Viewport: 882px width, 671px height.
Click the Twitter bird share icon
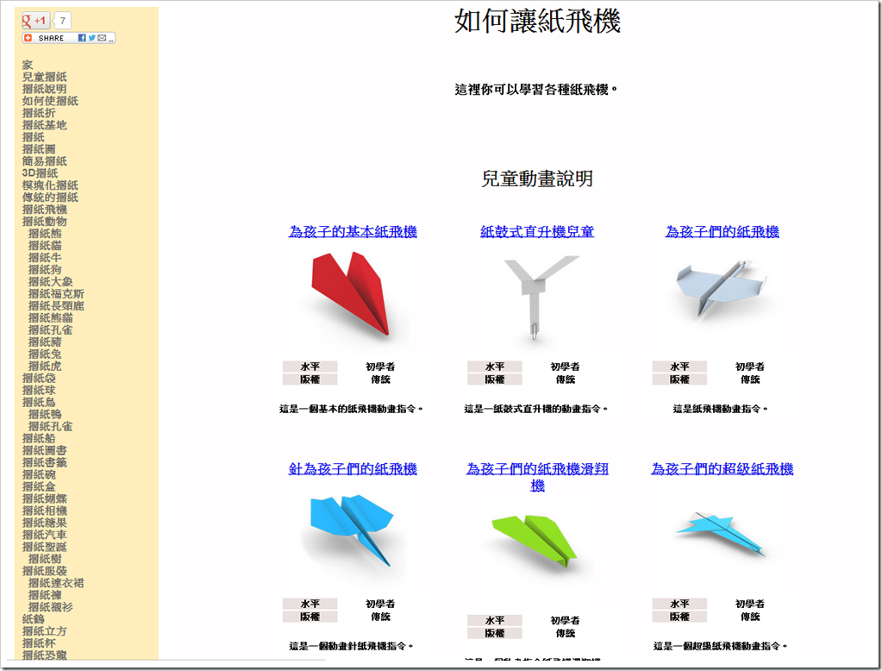tap(91, 38)
